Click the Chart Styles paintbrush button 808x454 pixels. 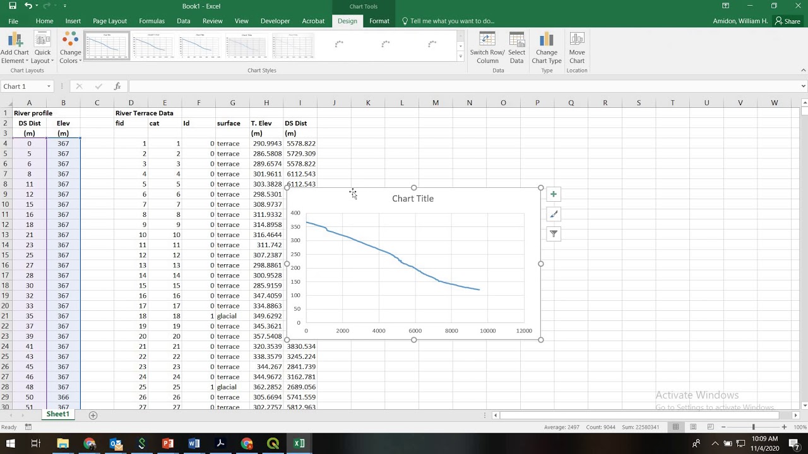554,214
